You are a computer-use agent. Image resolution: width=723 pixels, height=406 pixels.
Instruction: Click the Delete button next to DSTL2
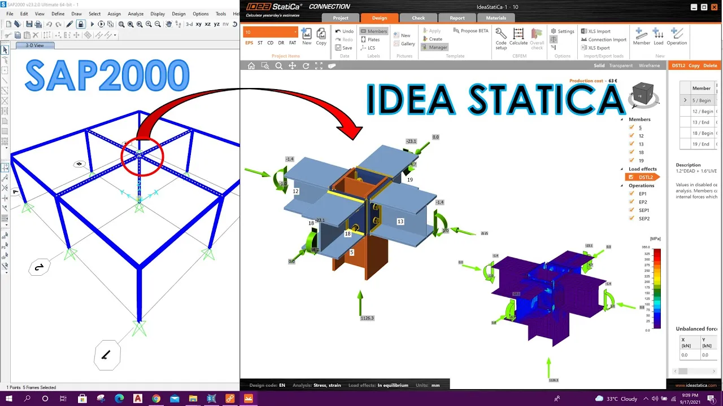710,65
